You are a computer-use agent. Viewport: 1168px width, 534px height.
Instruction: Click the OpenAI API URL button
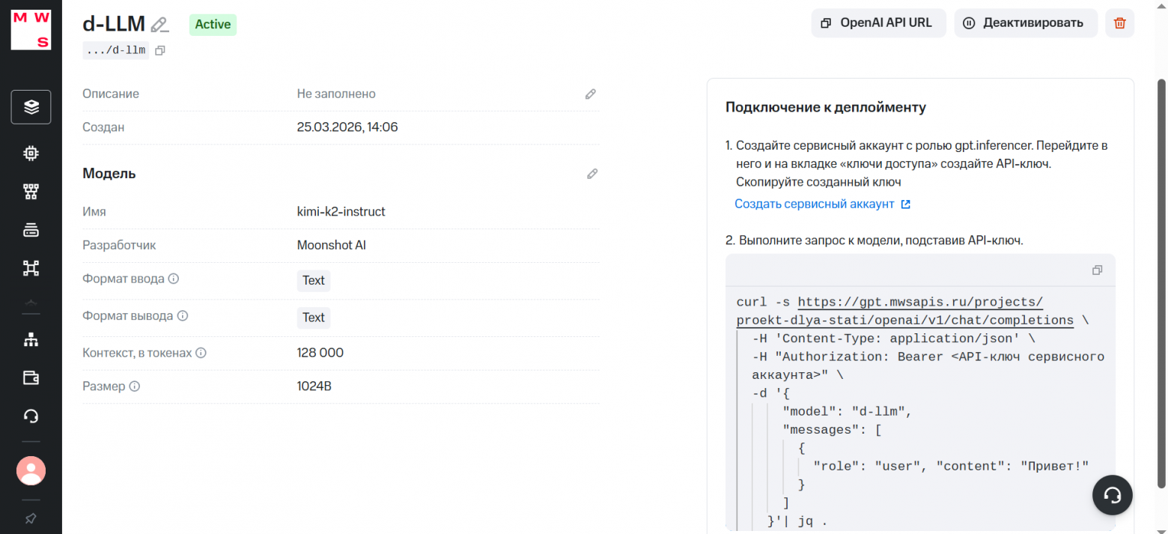pos(878,22)
